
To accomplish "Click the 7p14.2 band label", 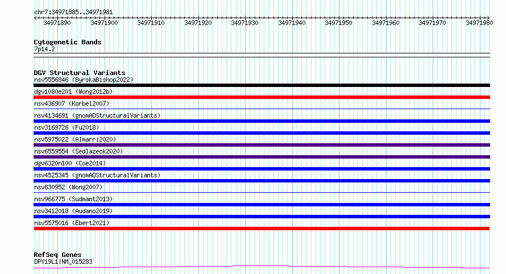I will 44,49.
